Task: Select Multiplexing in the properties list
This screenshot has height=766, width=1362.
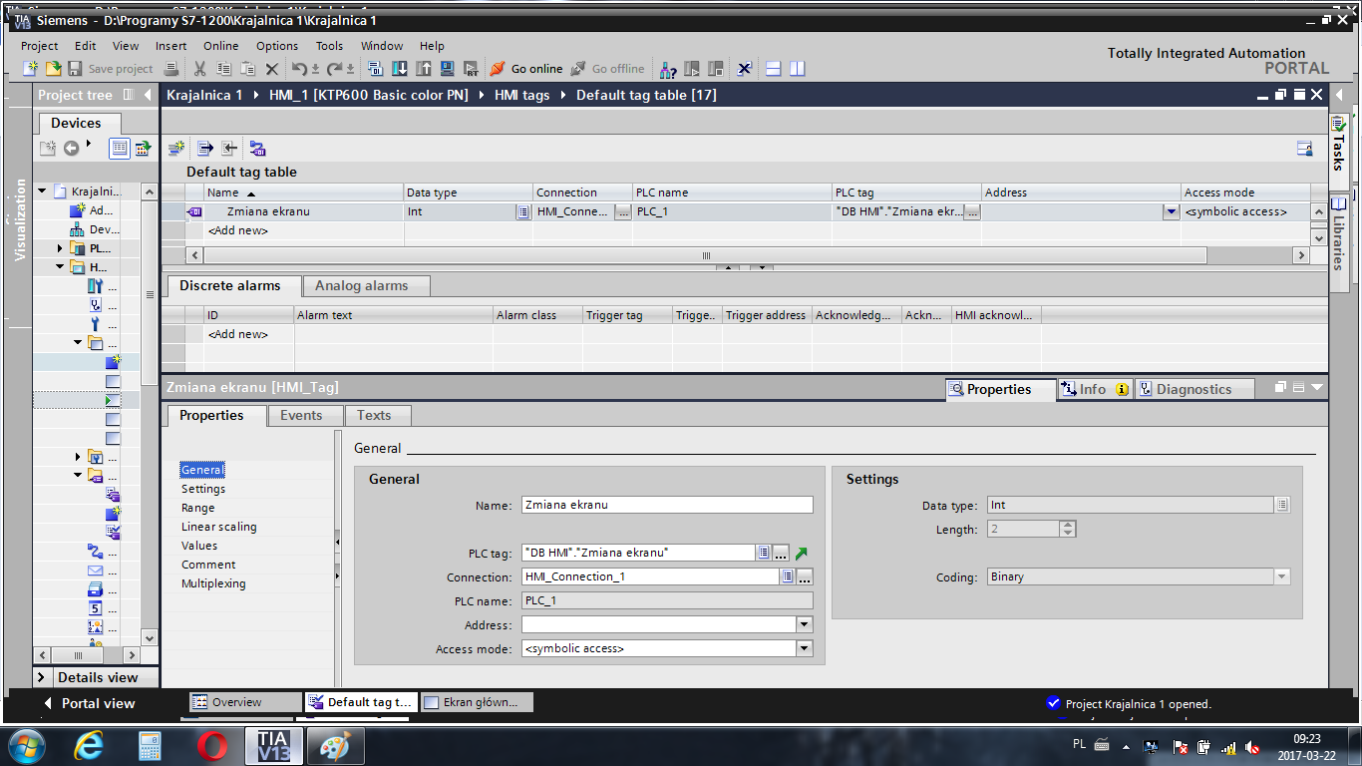Action: click(x=213, y=583)
